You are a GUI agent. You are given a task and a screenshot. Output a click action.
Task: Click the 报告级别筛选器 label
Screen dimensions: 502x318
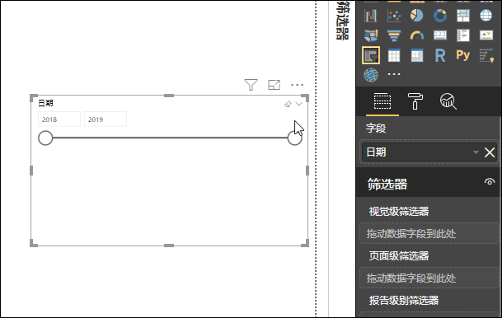click(404, 301)
